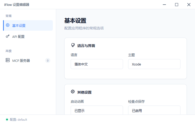
Task: Open the 语言 dropdown showing 简体中文
Action: (x=97, y=64)
